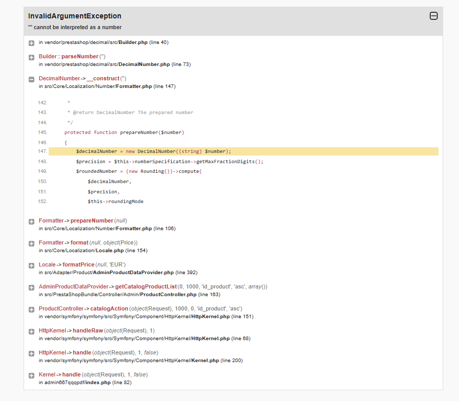459x401 pixels.
Task: Expand the Builder::parseNumber trace entry
Action: coord(32,57)
